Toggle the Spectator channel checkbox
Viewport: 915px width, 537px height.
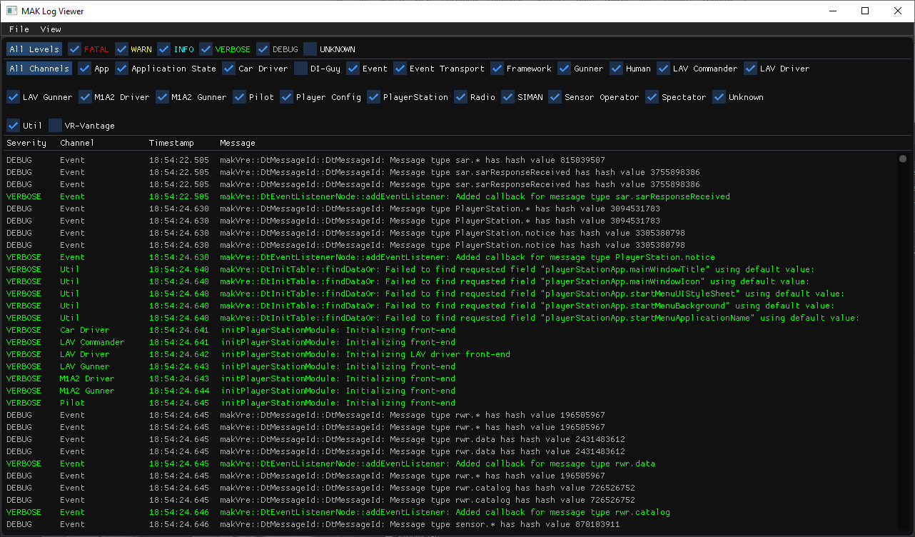tap(652, 97)
